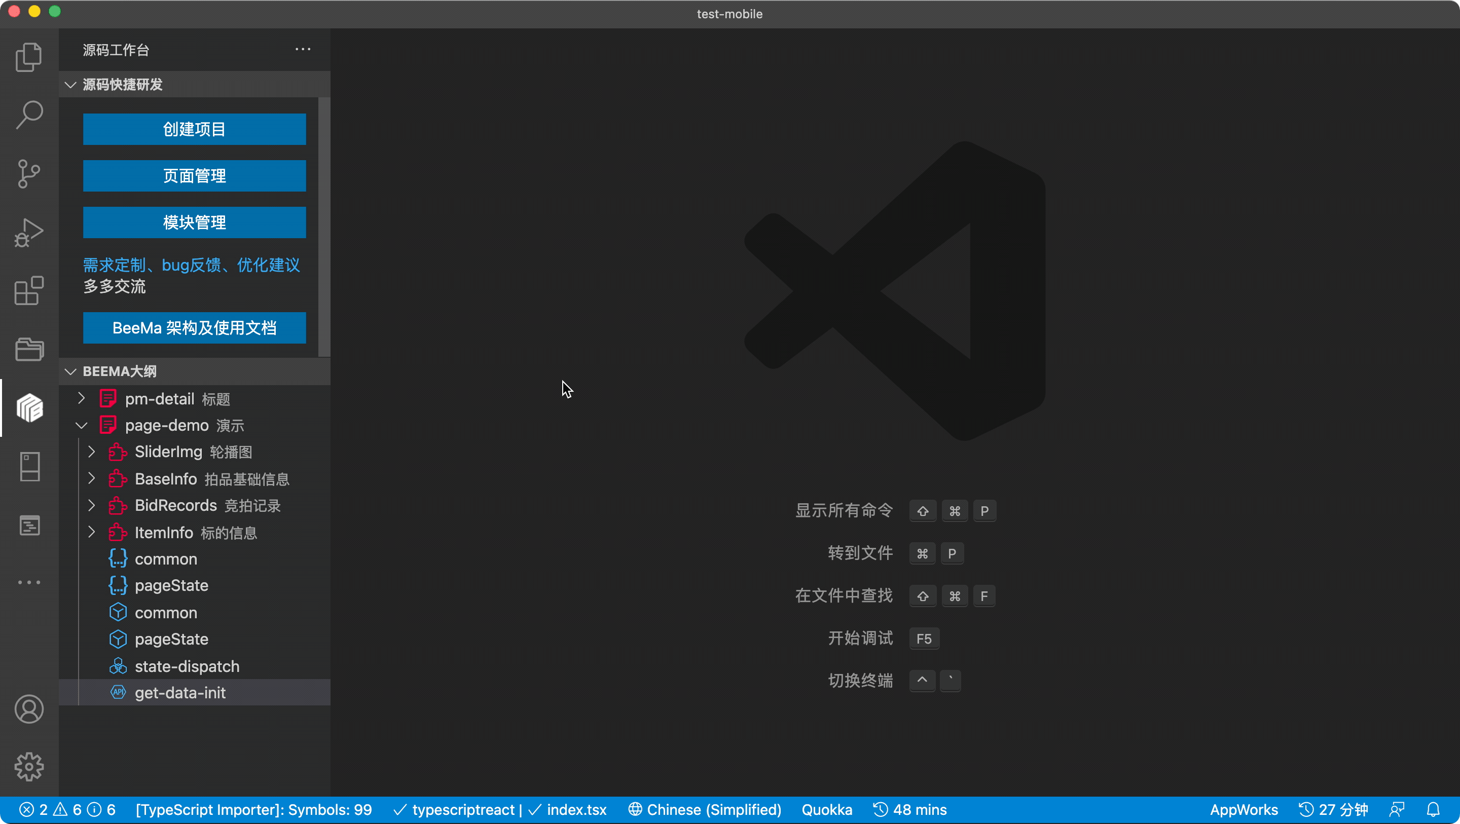The image size is (1460, 824).
Task: Click the globe icon beside Chinese (Simplified)
Action: pyautogui.click(x=635, y=809)
